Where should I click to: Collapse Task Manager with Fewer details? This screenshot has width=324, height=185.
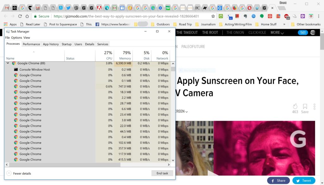(x=19, y=173)
